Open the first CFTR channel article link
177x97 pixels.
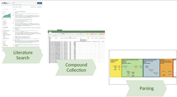point(20,12)
